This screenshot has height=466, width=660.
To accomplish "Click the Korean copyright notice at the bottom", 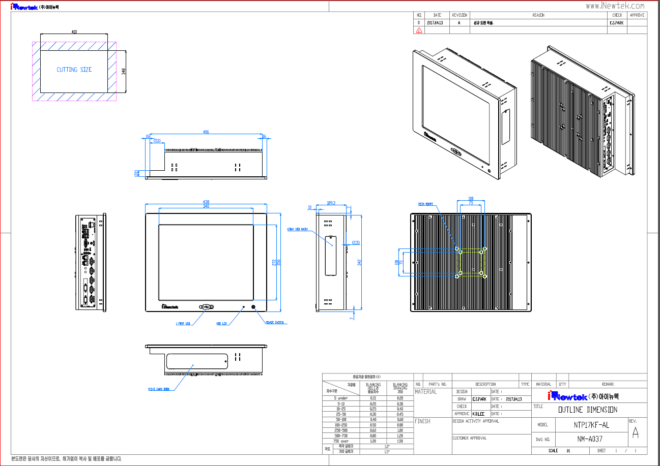I will click(x=66, y=459).
